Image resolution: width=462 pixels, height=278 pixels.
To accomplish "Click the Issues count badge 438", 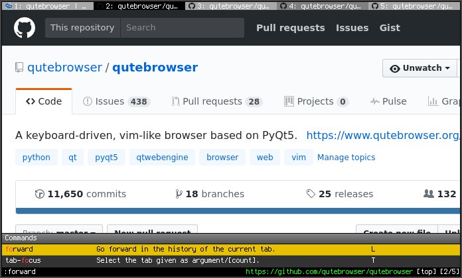I will (139, 102).
